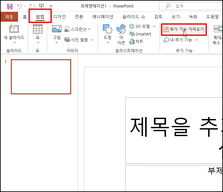Click the Undo arrow icon
The width and height of the screenshot is (223, 192).
pos(19,6)
